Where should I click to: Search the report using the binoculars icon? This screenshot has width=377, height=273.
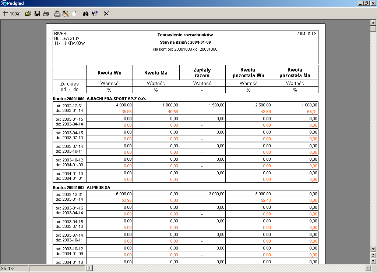pos(85,14)
